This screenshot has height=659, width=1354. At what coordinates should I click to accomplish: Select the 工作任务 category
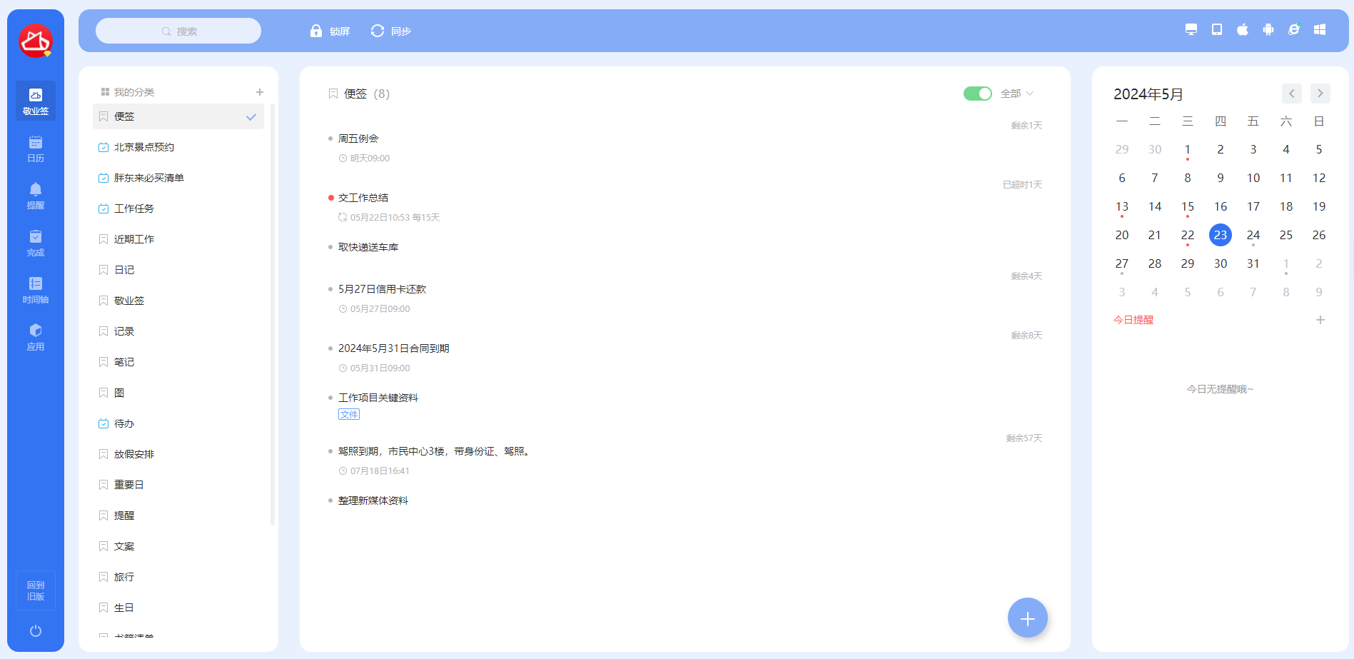178,208
